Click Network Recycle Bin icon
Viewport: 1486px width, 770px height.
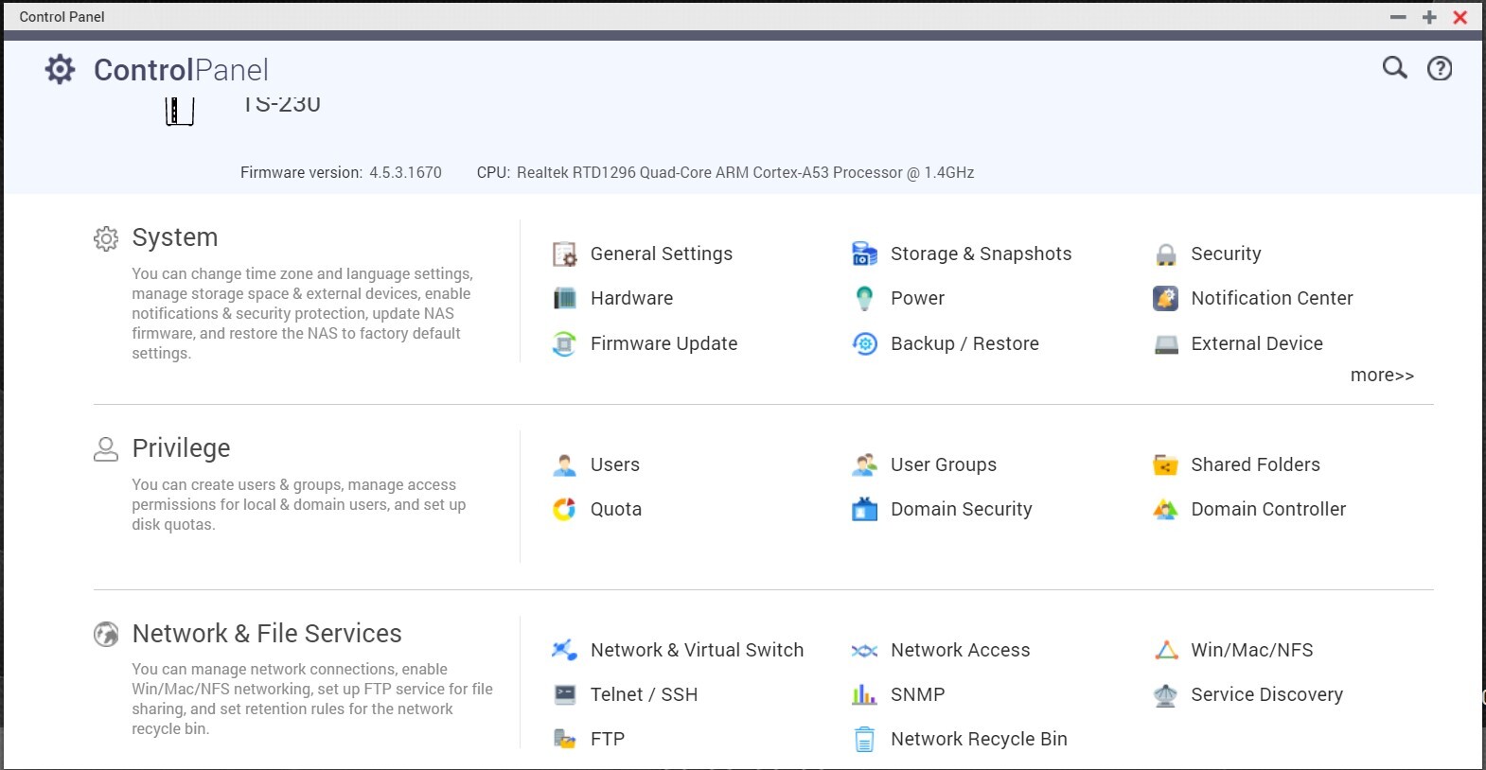click(865, 739)
